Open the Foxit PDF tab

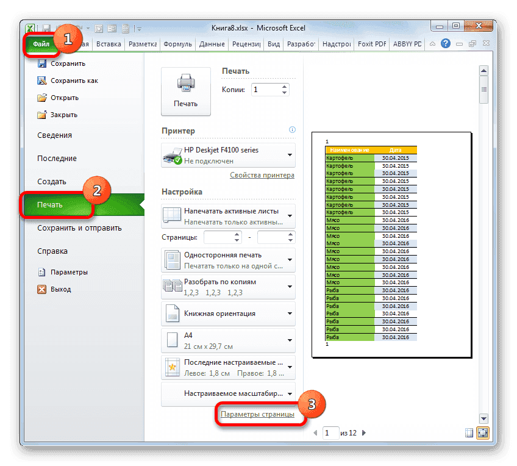point(371,44)
